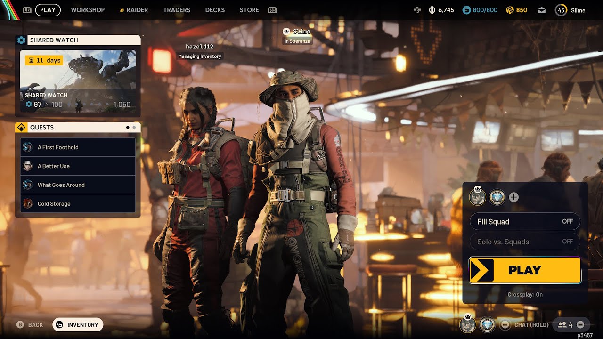
Task: Click the LB bumper icon
Action: (x=27, y=10)
